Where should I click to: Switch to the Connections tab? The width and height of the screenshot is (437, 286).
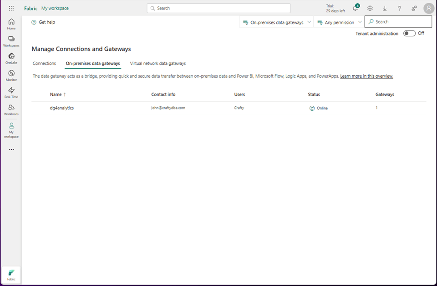point(44,64)
